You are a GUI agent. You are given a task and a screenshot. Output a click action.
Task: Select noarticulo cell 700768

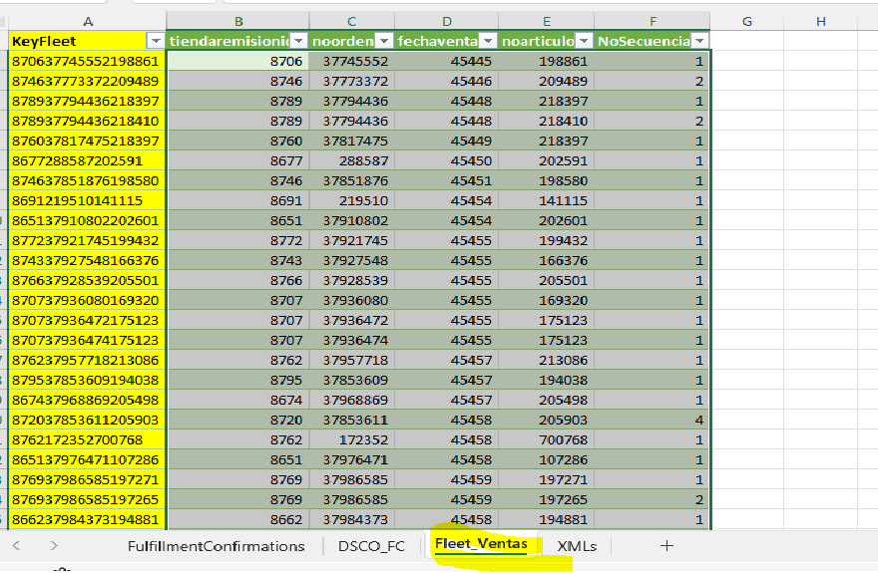547,439
